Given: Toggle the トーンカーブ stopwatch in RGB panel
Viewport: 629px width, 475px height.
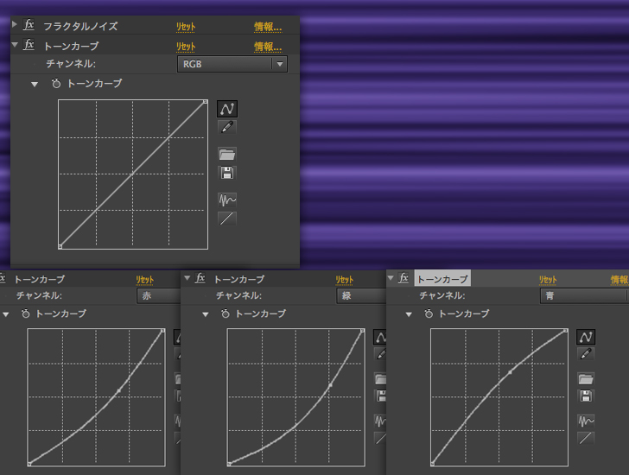Looking at the screenshot, I should (56, 84).
